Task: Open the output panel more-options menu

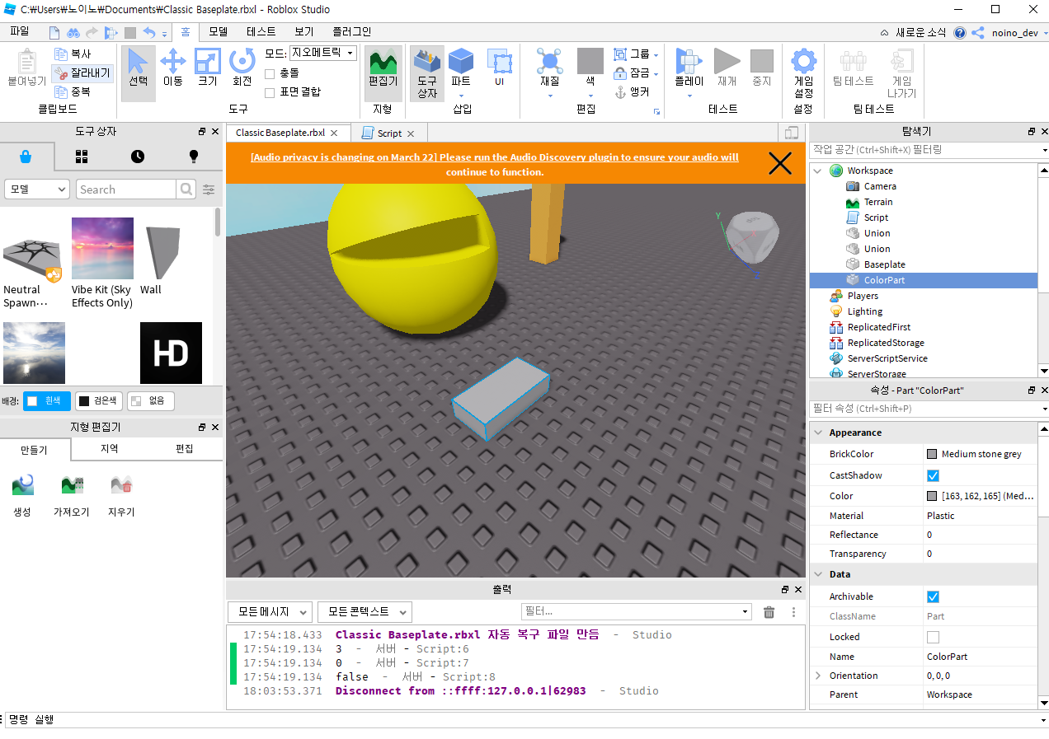Action: pyautogui.click(x=793, y=612)
